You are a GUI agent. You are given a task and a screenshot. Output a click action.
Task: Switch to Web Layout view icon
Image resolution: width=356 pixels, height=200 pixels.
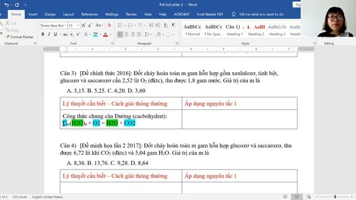pyautogui.click(x=309, y=197)
